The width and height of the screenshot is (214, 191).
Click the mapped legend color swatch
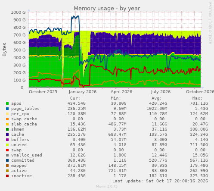[x=7, y=166]
